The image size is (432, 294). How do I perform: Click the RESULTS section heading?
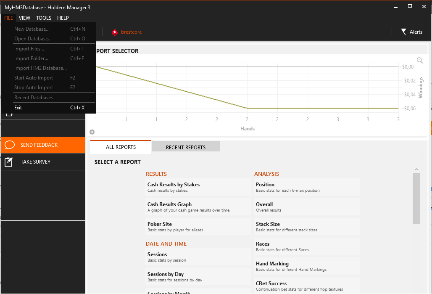[x=156, y=174]
